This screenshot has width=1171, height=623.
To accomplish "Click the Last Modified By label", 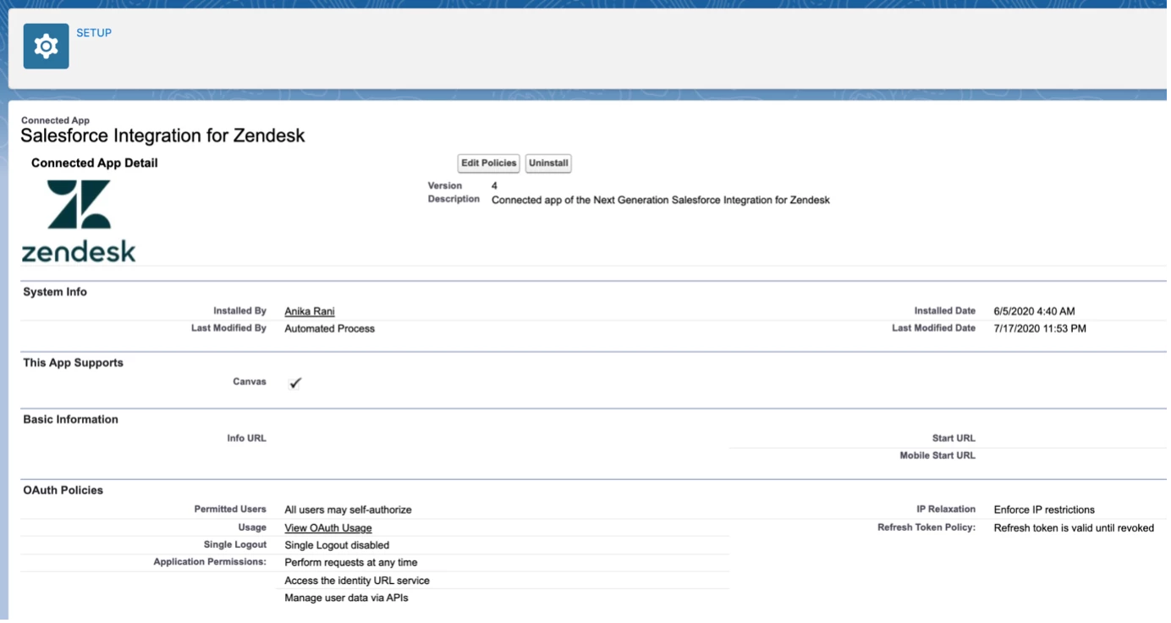I will pyautogui.click(x=228, y=328).
